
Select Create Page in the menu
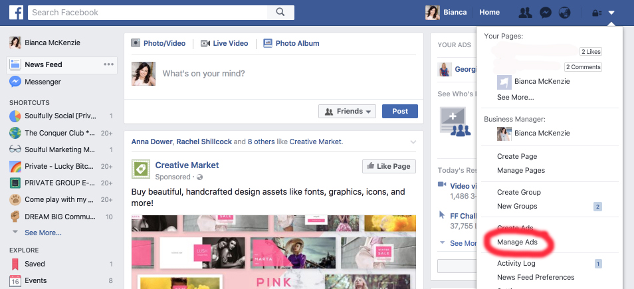point(517,156)
